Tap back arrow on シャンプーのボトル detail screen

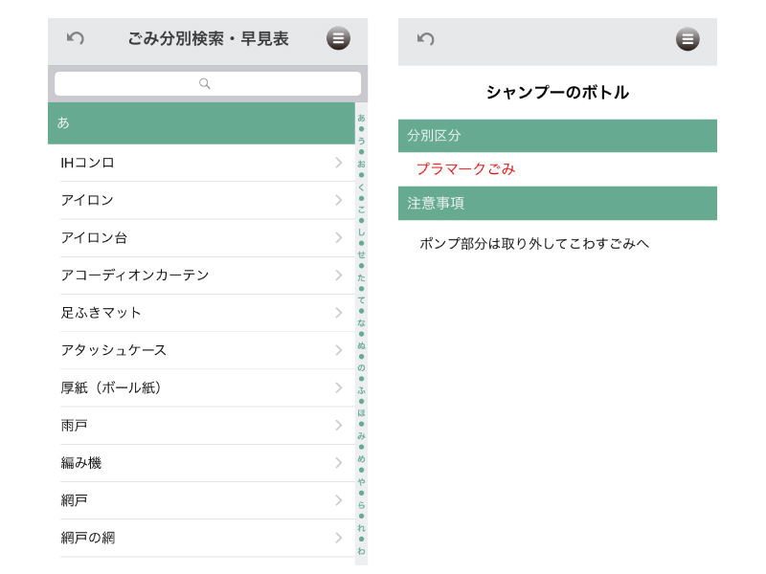[426, 38]
